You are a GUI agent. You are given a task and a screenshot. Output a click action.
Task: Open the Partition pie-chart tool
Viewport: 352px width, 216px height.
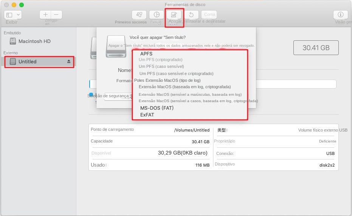pyautogui.click(x=157, y=15)
